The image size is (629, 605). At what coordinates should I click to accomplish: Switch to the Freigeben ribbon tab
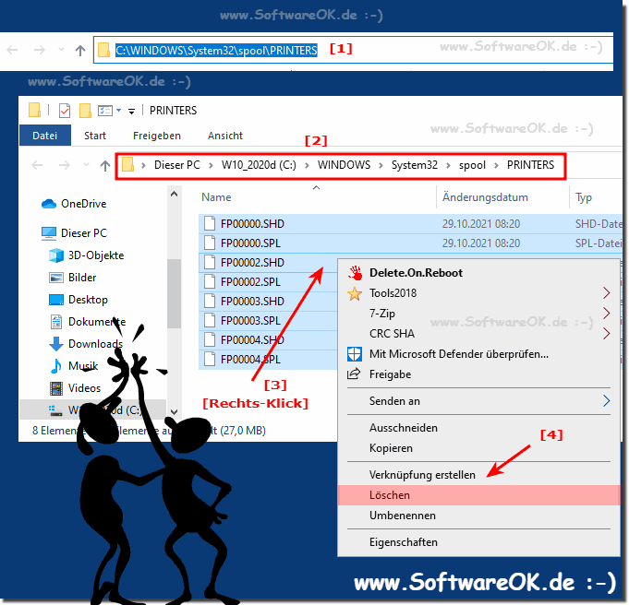[x=157, y=136]
